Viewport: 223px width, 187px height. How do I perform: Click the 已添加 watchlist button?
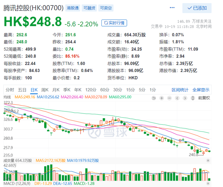click(197, 8)
